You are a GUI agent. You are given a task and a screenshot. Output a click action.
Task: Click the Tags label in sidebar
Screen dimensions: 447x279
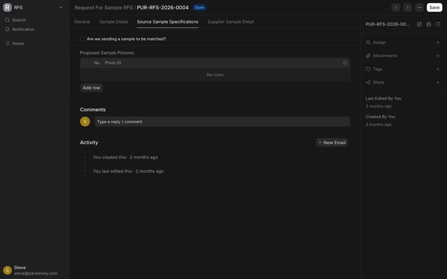click(x=378, y=69)
